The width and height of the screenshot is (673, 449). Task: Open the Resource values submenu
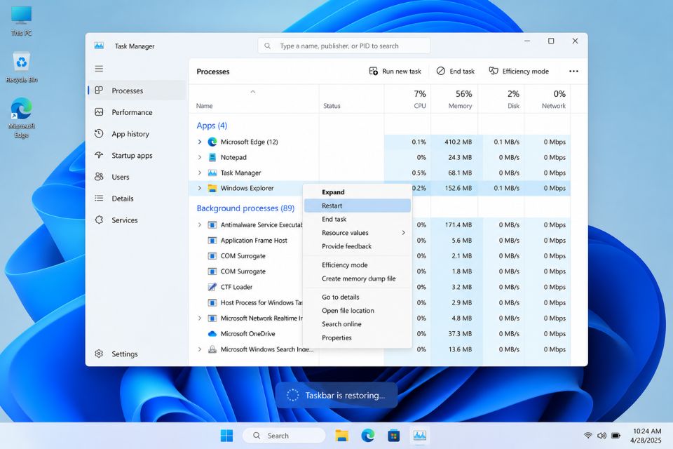tap(358, 232)
